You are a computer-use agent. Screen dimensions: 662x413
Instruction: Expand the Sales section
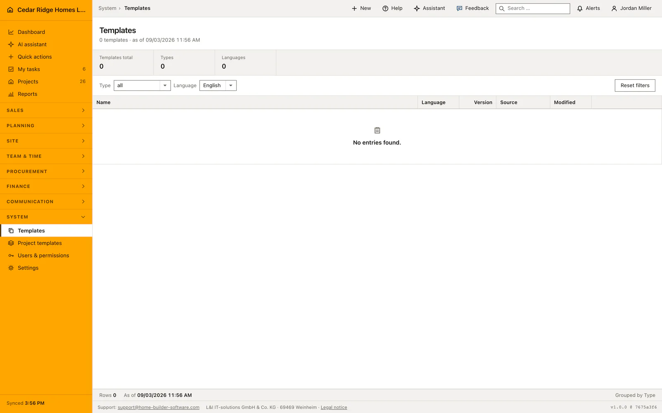[x=46, y=111]
